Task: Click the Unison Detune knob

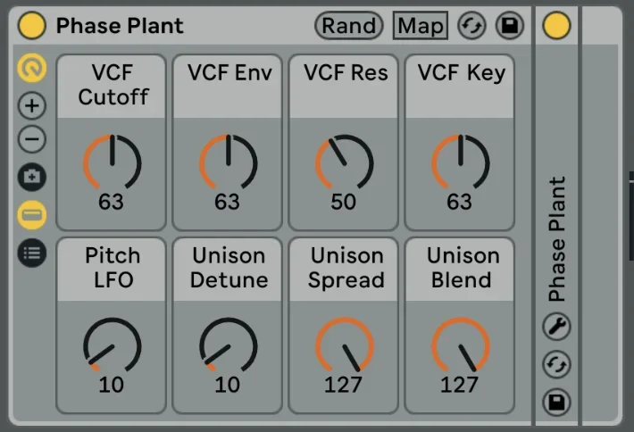Action: tap(228, 345)
